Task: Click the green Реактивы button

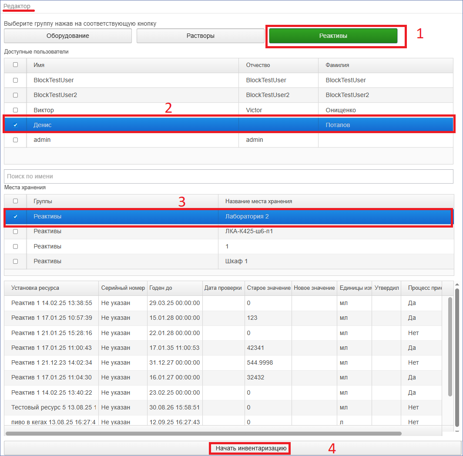Action: tap(333, 36)
